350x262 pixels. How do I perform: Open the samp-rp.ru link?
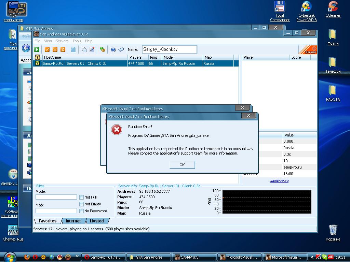coord(279,180)
